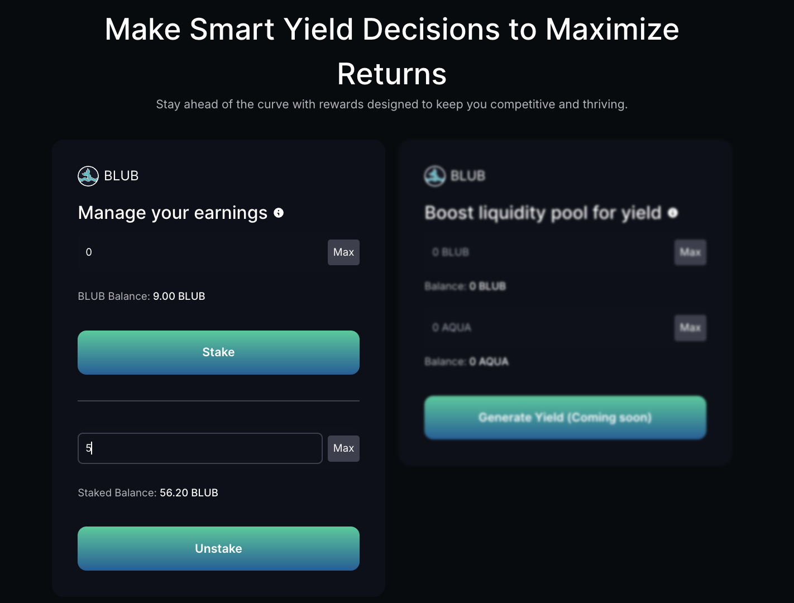
Task: Click the Generate Yield (Coming soon) button
Action: pyautogui.click(x=565, y=418)
